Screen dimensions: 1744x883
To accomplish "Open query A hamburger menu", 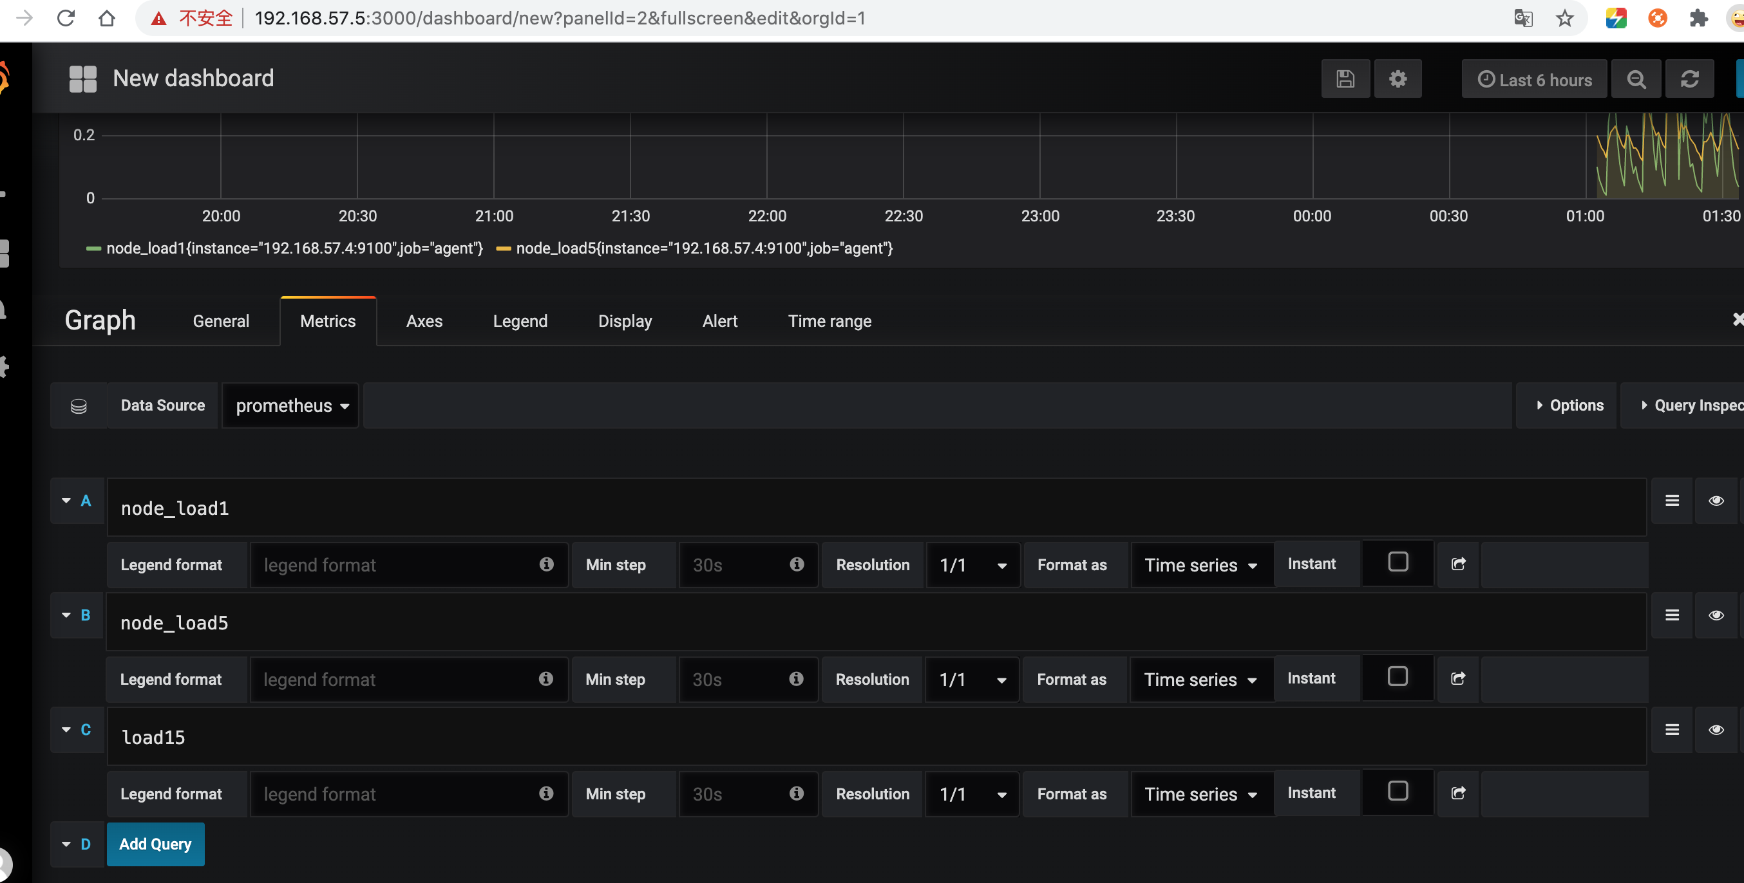I will 1672,501.
